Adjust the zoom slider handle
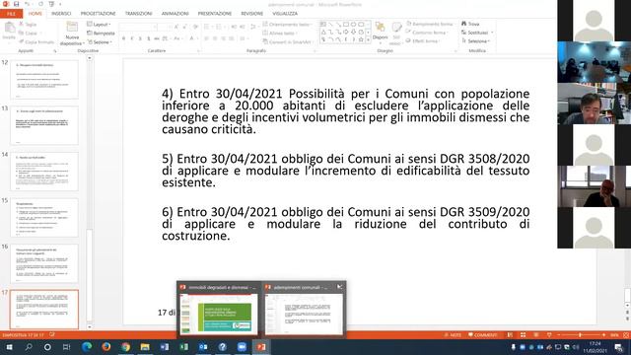 (580, 335)
